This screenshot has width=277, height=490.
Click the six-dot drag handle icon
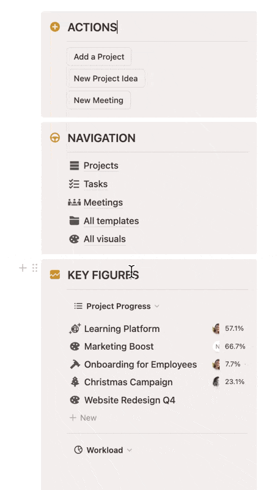tap(35, 268)
